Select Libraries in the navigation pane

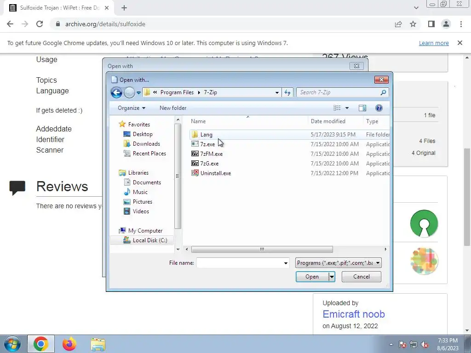(138, 173)
